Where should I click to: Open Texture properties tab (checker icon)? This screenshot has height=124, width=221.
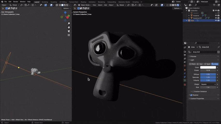tap(185, 85)
